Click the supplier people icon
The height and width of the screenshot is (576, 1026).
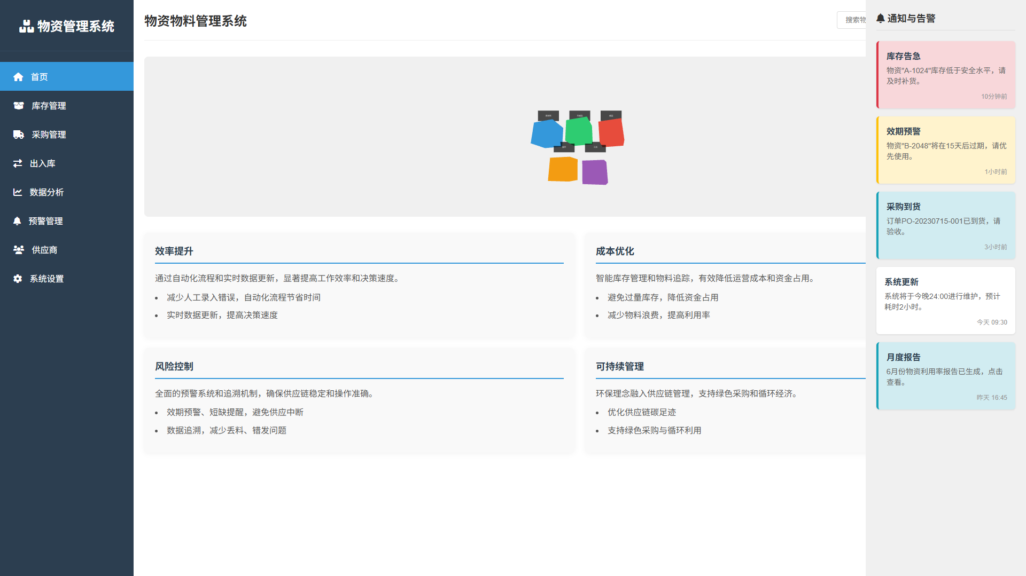click(19, 250)
